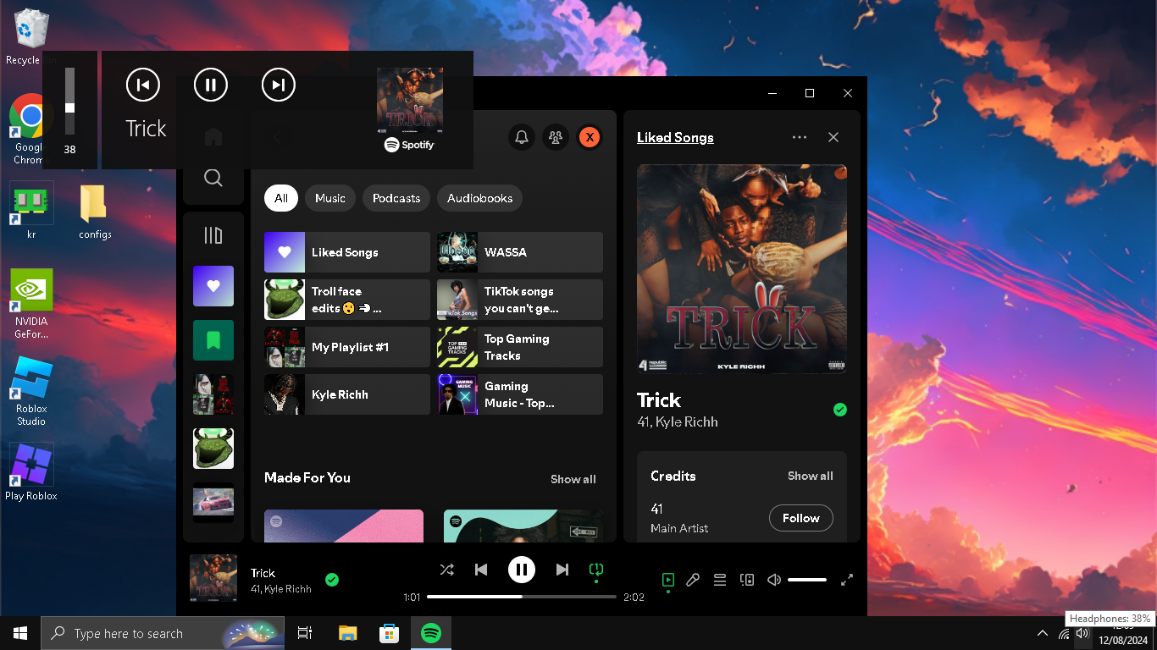The image size is (1157, 650).
Task: Open the user profile avatar X
Action: click(590, 137)
